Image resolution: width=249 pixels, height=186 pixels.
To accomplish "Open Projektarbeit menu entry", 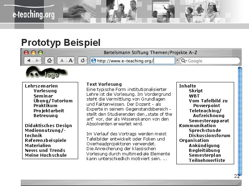I will click(49, 111).
